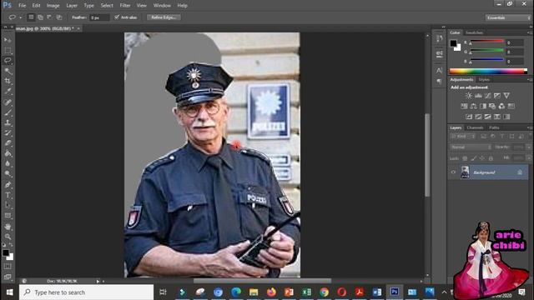Viewport: 534px width, 300px height.
Task: Hide the Background layer eye icon
Action: click(453, 172)
